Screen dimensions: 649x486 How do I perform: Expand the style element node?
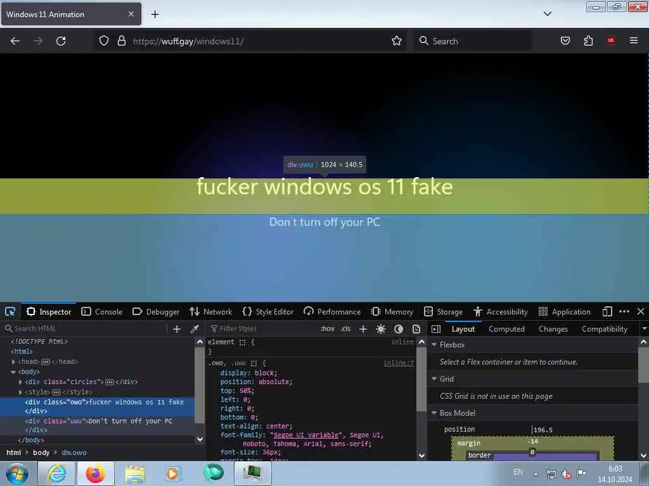[21, 392]
